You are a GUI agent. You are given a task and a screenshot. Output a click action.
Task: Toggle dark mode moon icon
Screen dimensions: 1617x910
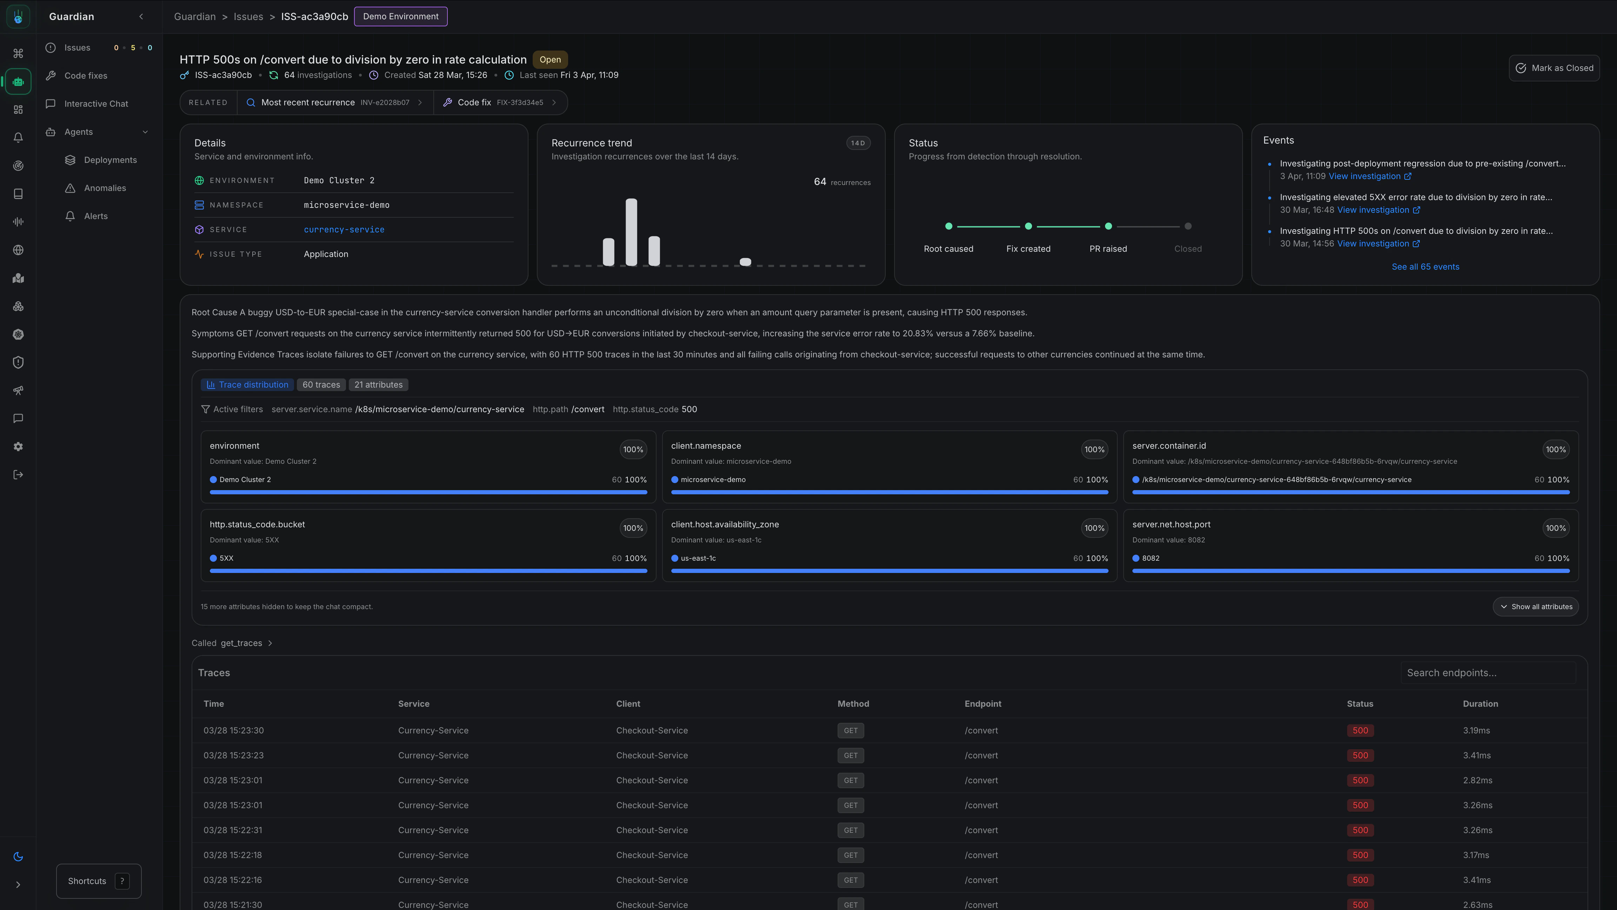[18, 857]
